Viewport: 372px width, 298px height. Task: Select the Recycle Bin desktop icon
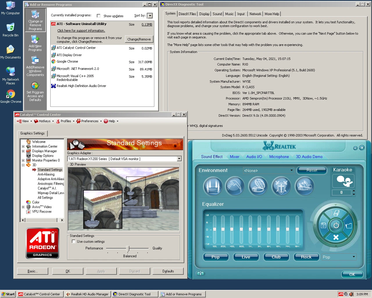tap(10, 30)
